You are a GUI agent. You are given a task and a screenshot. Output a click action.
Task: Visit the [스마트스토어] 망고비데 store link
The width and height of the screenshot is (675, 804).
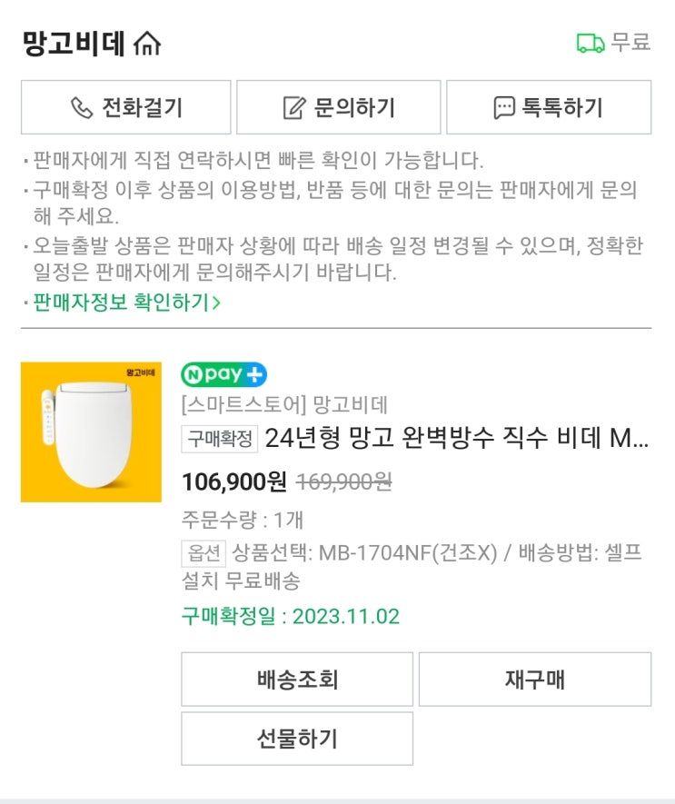pyautogui.click(x=284, y=405)
